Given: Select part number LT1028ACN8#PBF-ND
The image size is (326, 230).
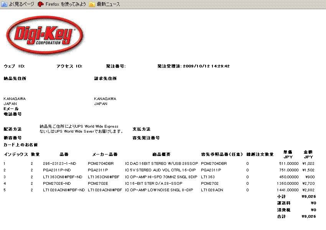Looking at the screenshot, I should [x=64, y=190].
